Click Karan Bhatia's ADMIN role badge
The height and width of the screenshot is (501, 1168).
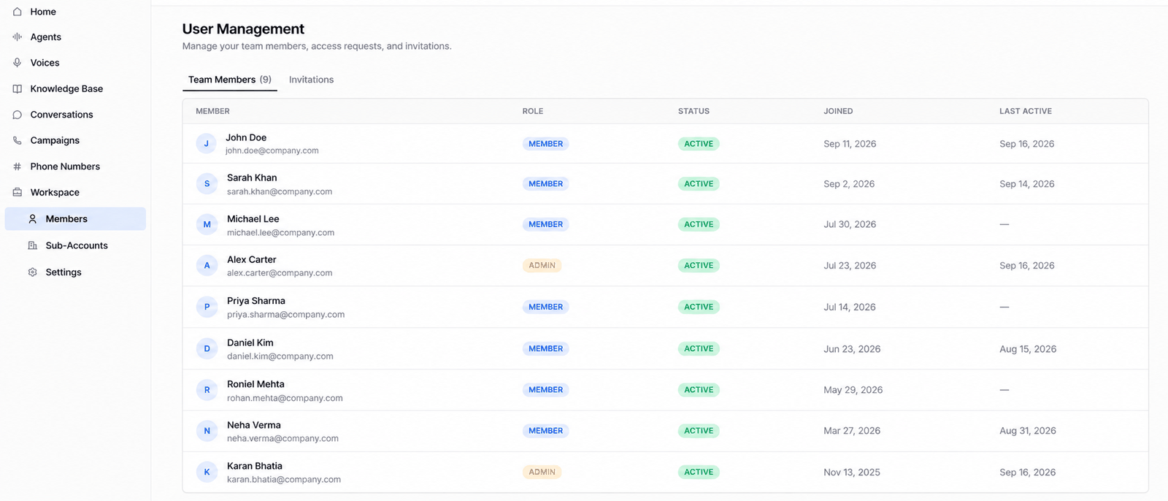pos(542,472)
